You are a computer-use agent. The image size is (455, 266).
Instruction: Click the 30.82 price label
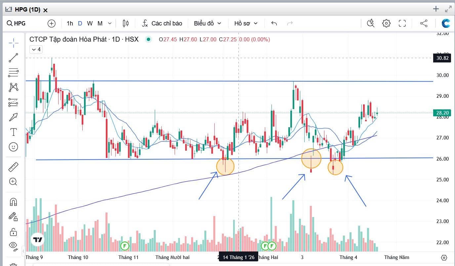pyautogui.click(x=442, y=58)
